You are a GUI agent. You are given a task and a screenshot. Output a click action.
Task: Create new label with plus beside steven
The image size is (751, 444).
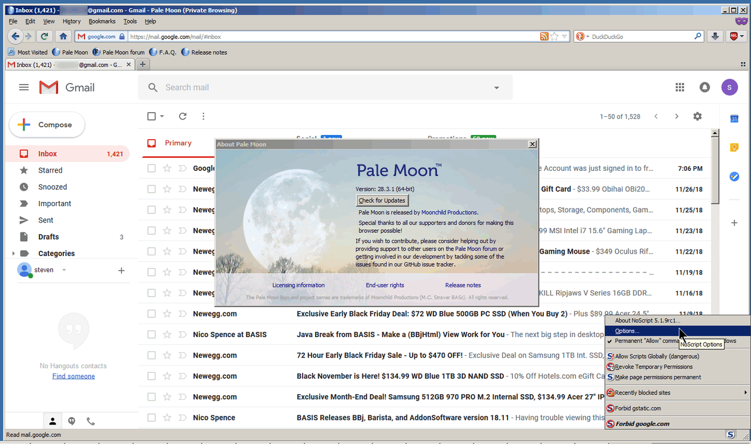121,271
